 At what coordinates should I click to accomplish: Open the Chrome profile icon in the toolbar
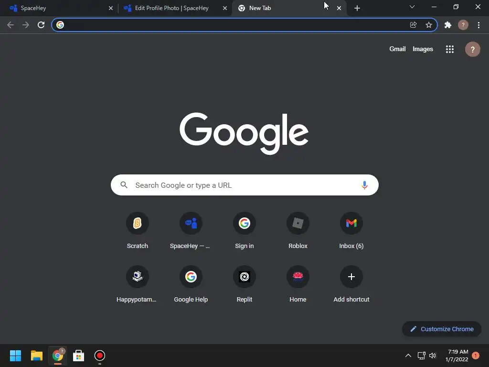[463, 25]
